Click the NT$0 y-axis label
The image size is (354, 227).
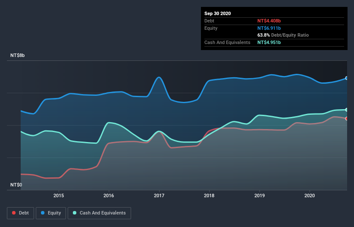tap(16, 185)
